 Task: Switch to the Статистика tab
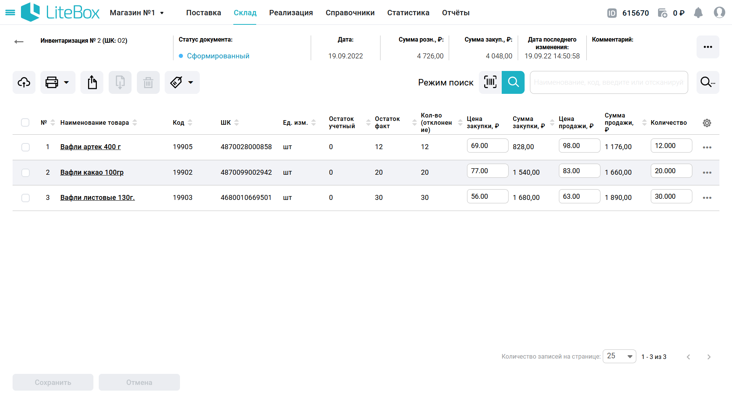408,13
